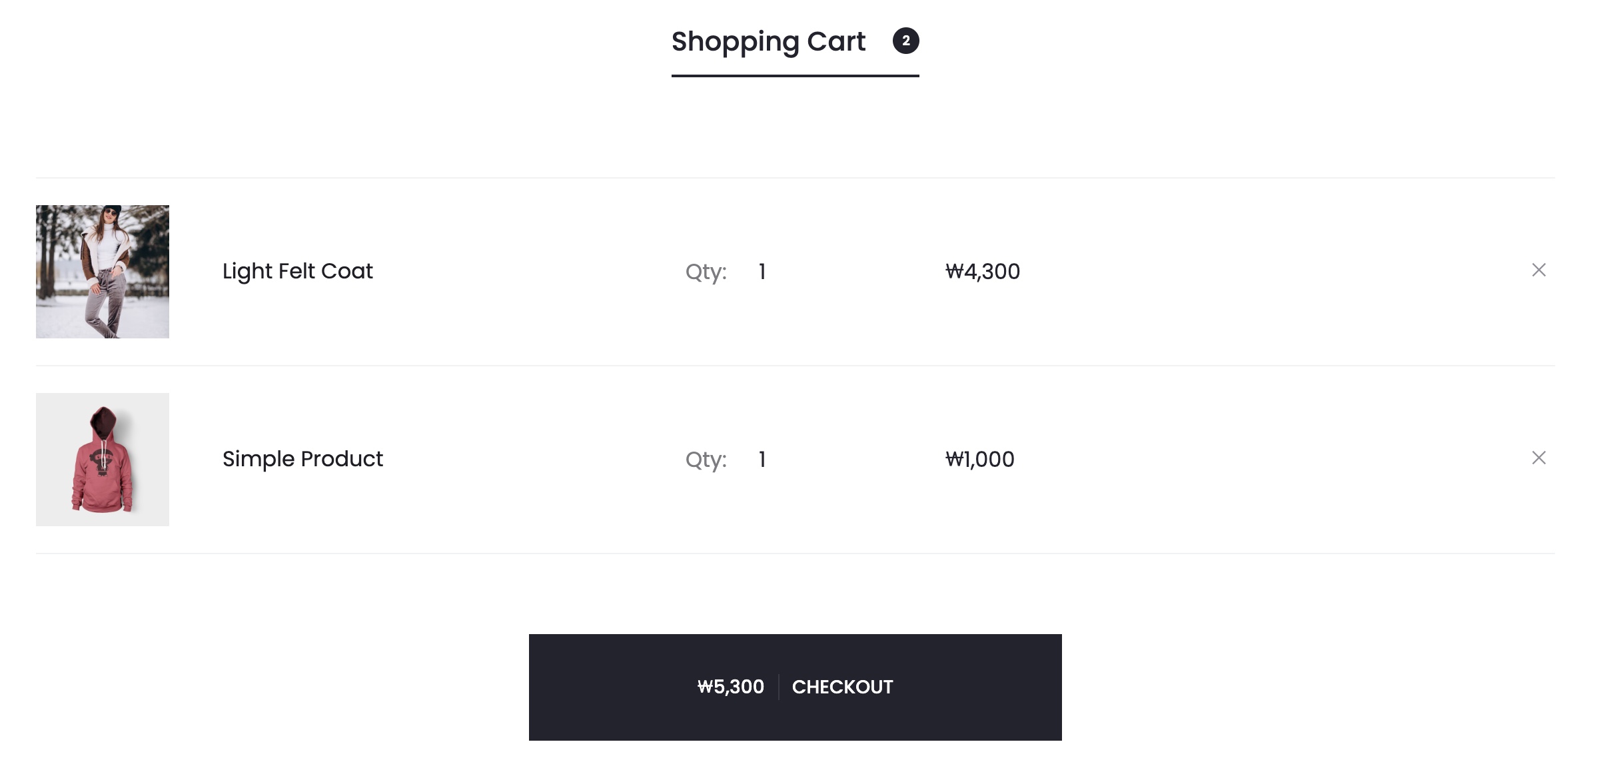Open the red hoodie product thumbnail
Image resolution: width=1603 pixels, height=770 pixels.
[x=103, y=460]
